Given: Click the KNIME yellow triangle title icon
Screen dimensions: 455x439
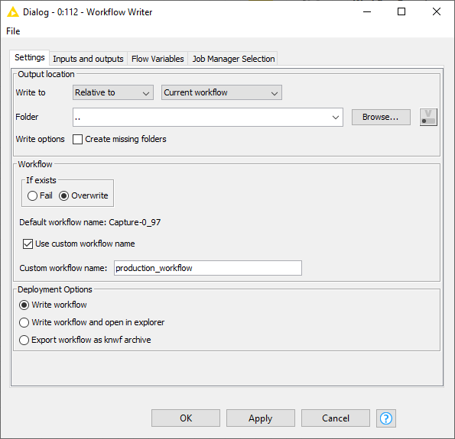Looking at the screenshot, I should [x=13, y=12].
